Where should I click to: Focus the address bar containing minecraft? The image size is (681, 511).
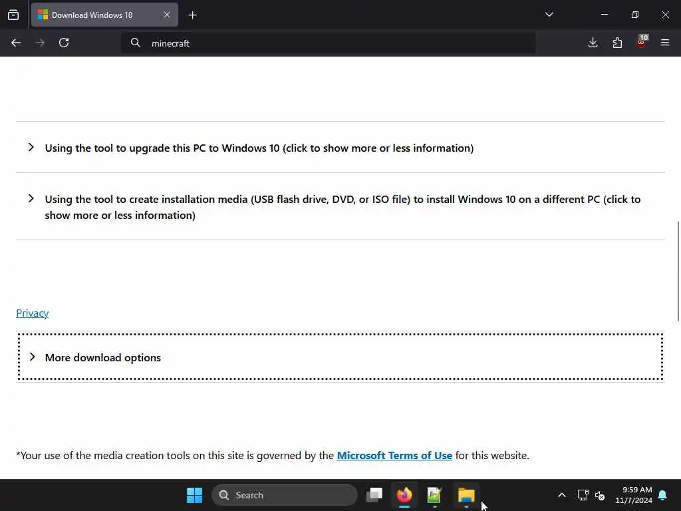tap(328, 43)
